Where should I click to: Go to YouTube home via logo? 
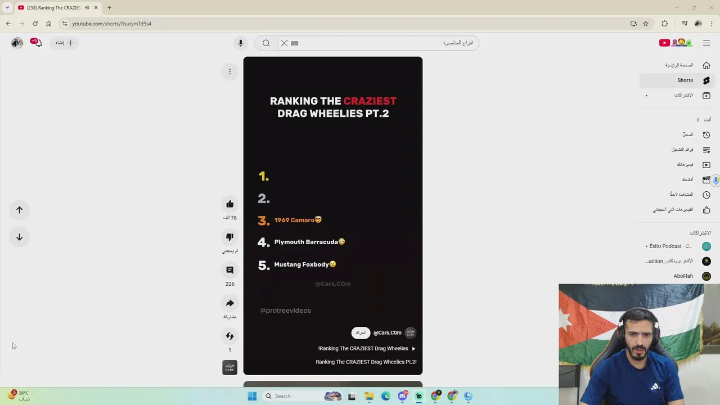[676, 43]
